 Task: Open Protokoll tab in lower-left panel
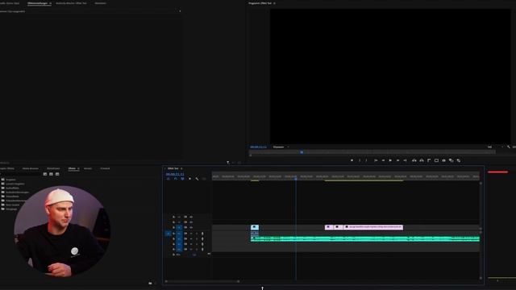click(105, 168)
